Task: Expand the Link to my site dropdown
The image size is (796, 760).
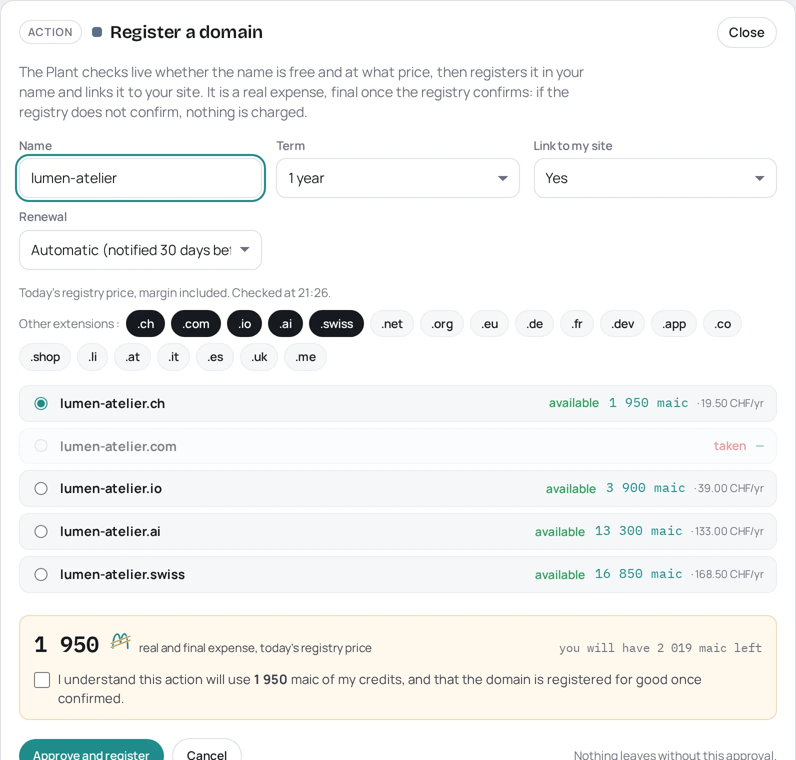Action: [655, 178]
